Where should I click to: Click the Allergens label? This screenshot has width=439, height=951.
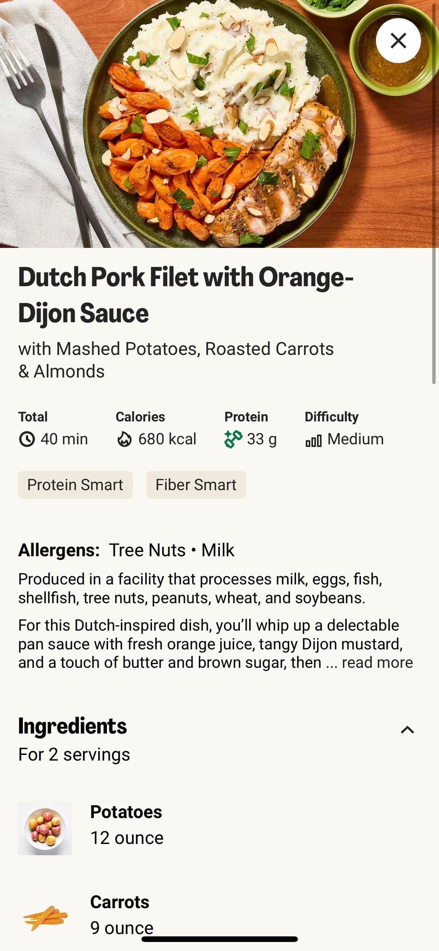(59, 550)
